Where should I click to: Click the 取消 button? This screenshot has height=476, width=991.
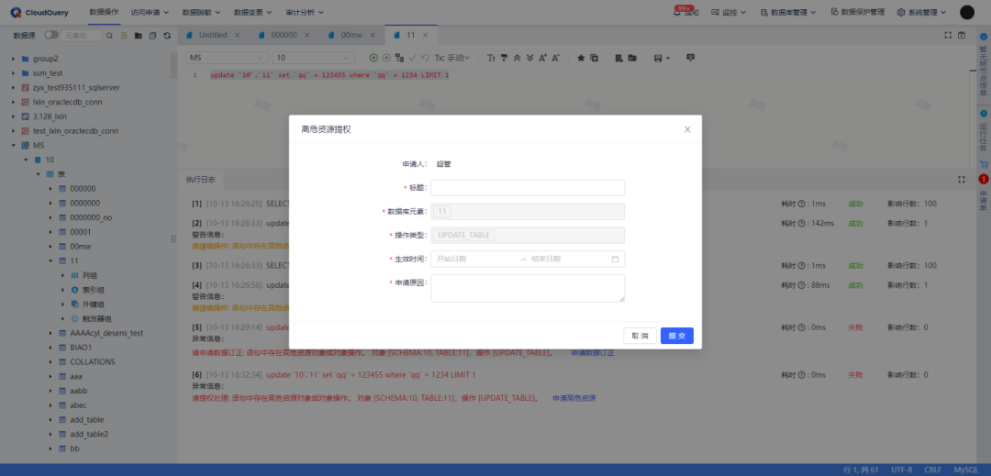point(640,336)
